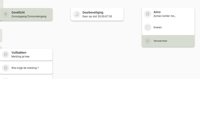This screenshot has width=200, height=114.
Task: Click the Deurbeveiliging door icon
Action: click(x=77, y=14)
